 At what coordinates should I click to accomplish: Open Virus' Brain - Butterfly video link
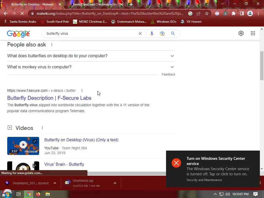(x=64, y=164)
